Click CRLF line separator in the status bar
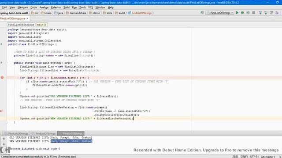282x158 pixels. (x=244, y=156)
